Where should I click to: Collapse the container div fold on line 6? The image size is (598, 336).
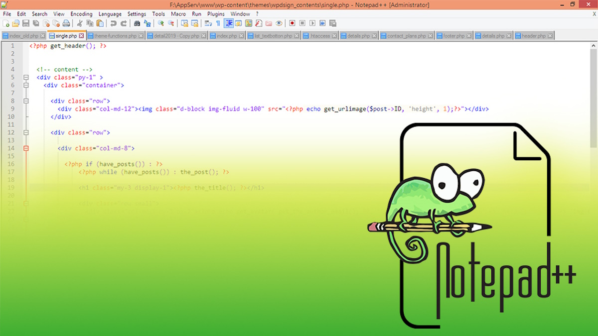[x=26, y=86]
